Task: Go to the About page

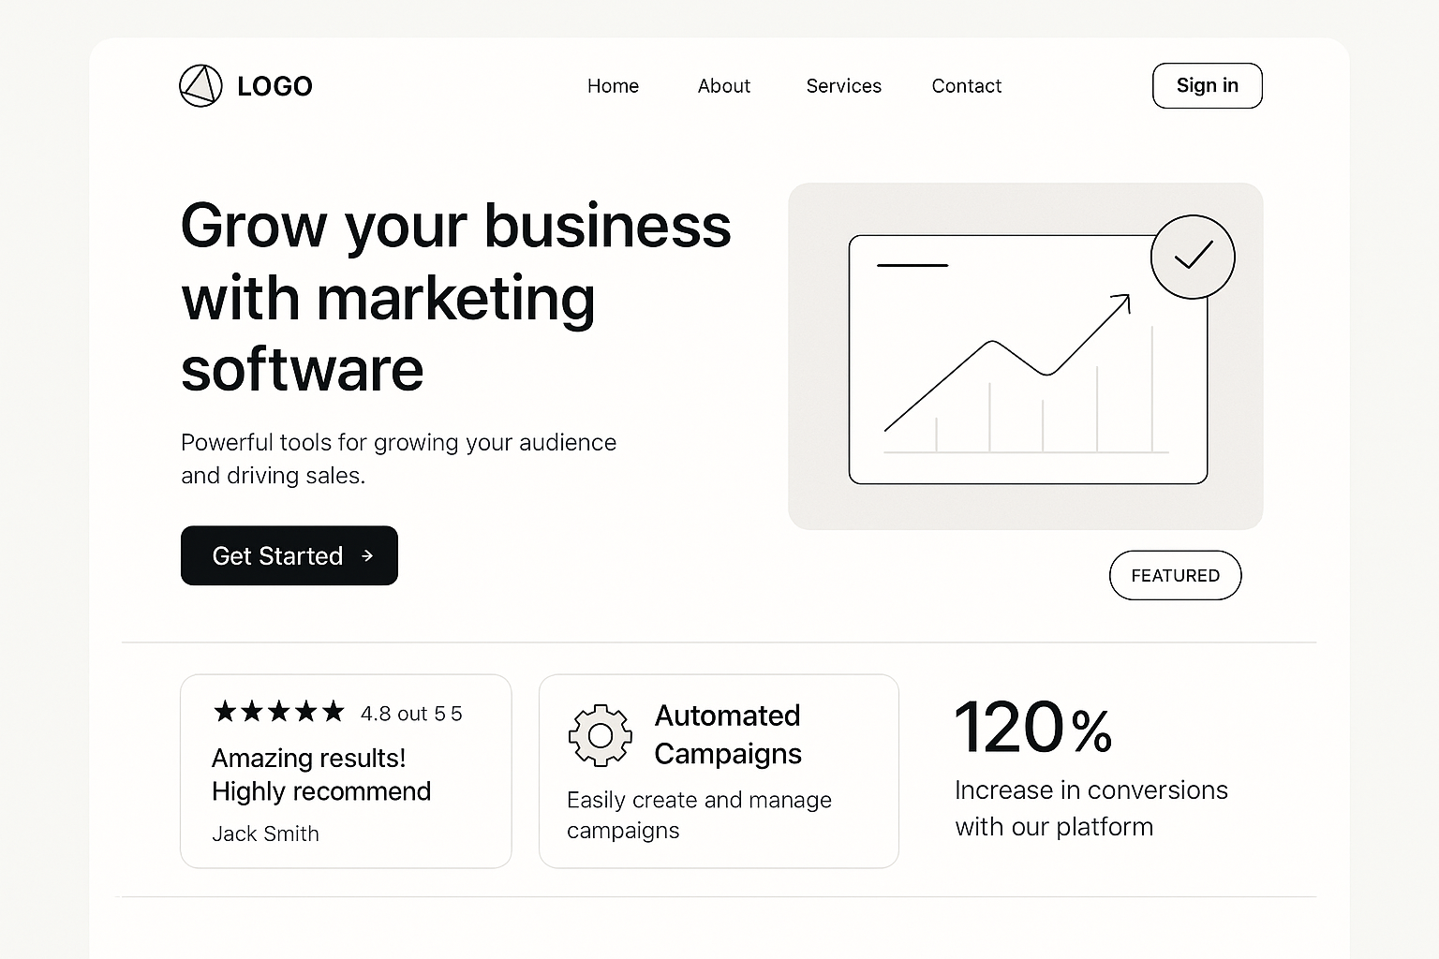Action: click(723, 86)
